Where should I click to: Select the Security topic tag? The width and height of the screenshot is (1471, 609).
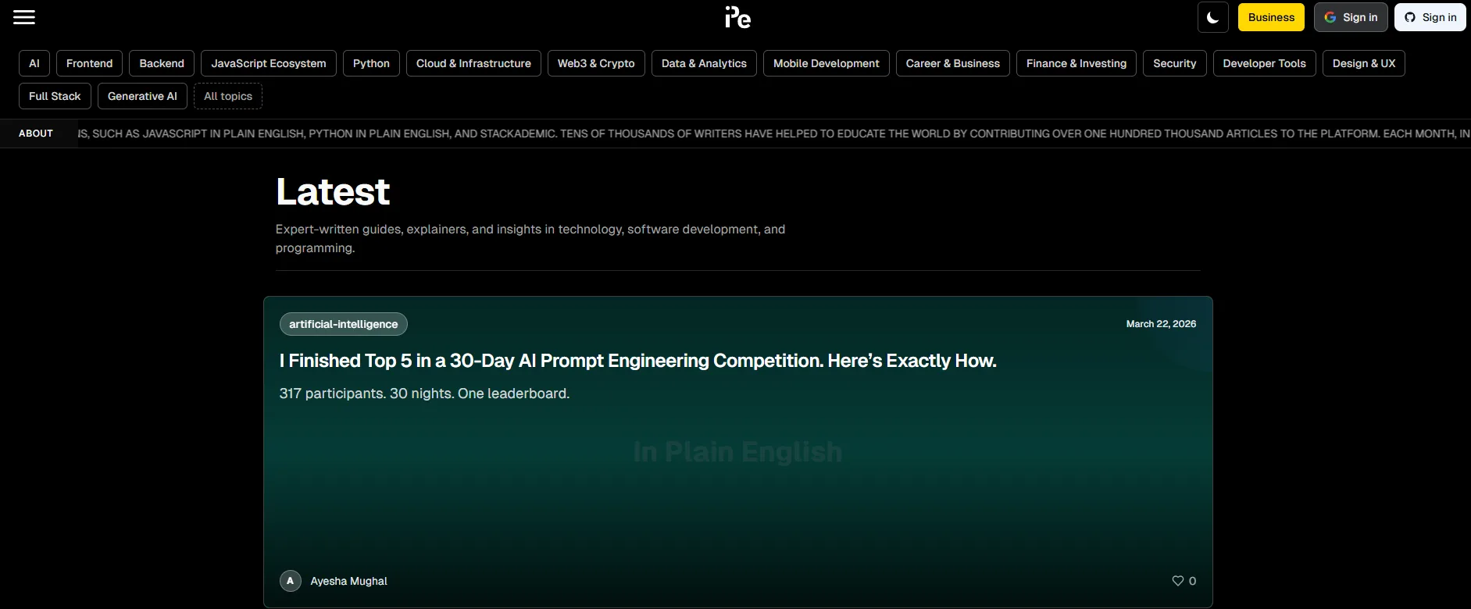(1174, 63)
